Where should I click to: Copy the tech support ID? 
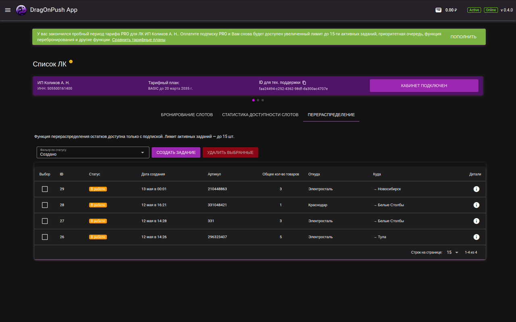(x=304, y=83)
